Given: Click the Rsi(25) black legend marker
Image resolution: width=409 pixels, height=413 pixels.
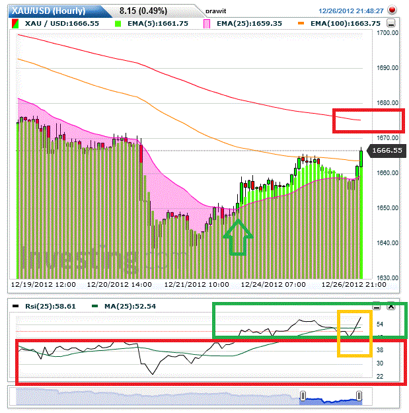Looking at the screenshot, I should (16, 307).
